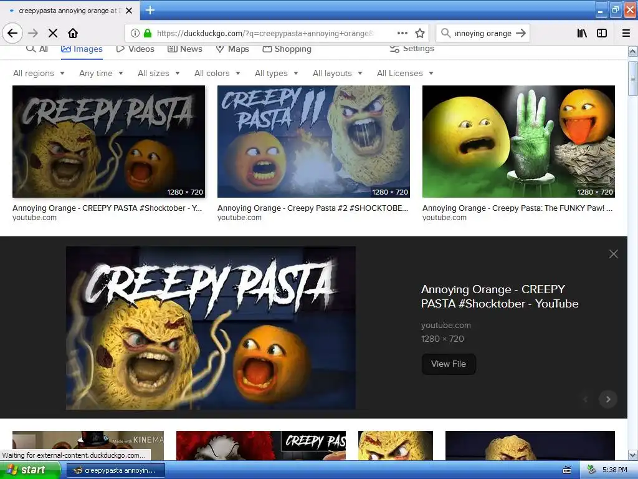Open the Creepy Pasta #2 #SHOCKTOBE... caption link
The image size is (638, 479).
point(313,208)
